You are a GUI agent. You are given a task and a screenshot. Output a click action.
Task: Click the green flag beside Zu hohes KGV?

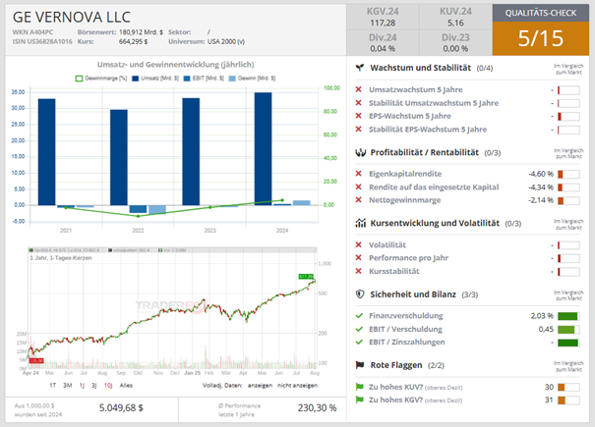point(359,400)
